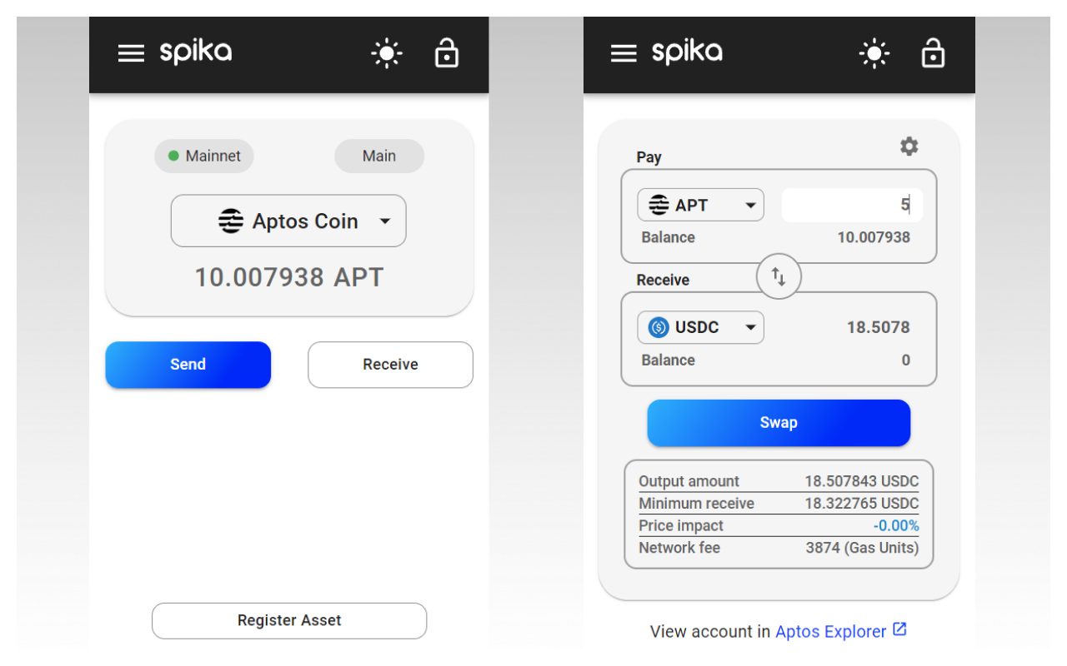Lock wallet from left panel header
This screenshot has width=1067, height=666.
pos(447,54)
